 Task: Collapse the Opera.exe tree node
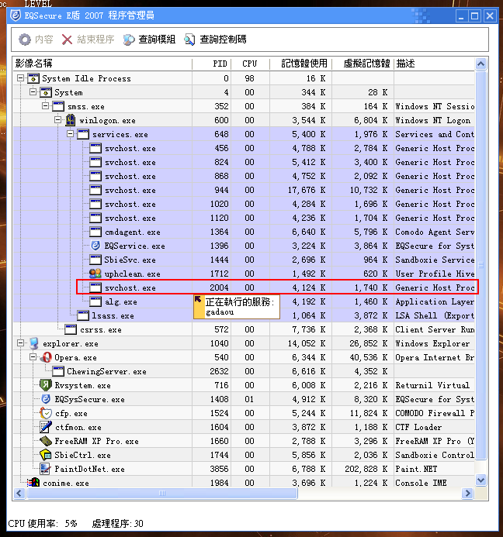point(33,357)
